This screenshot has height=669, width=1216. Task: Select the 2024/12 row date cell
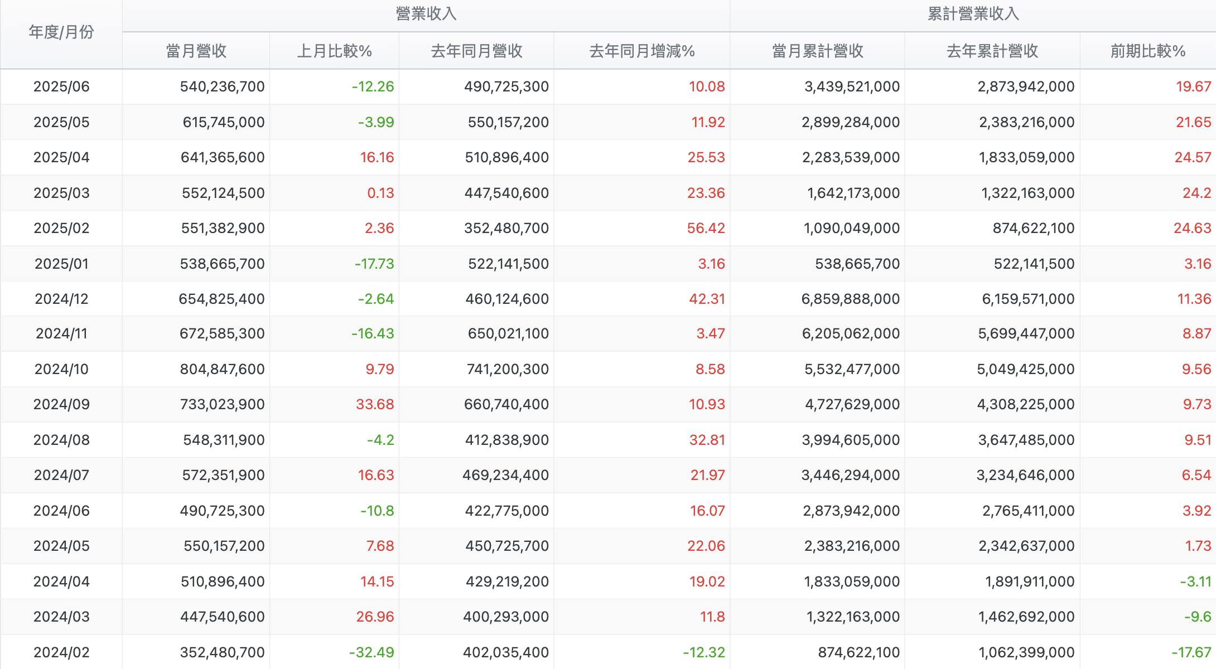point(61,299)
